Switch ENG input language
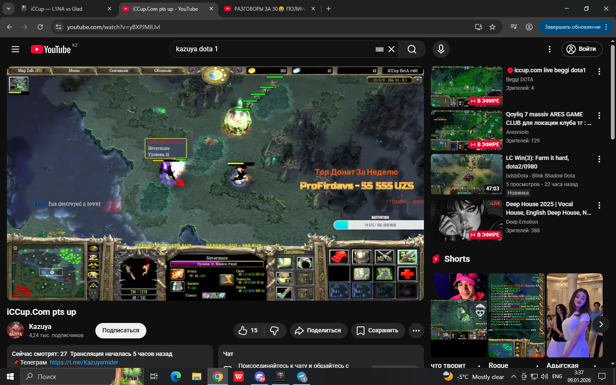 coord(557,376)
